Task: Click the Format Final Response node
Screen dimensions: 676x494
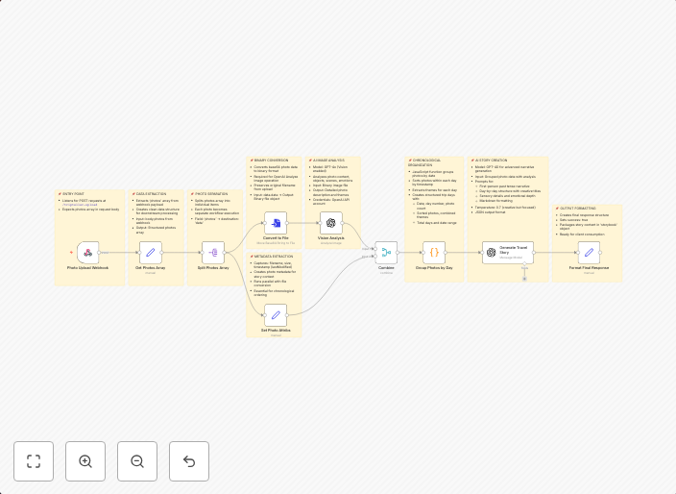Action: [589, 253]
